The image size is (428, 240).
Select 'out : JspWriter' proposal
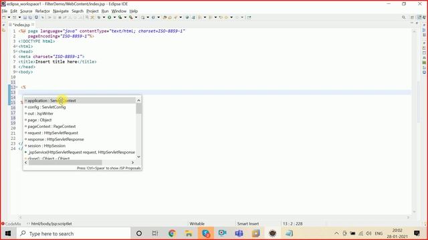pos(80,113)
